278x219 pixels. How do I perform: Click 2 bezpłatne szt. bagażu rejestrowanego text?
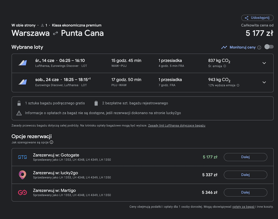pyautogui.click(x=135, y=103)
